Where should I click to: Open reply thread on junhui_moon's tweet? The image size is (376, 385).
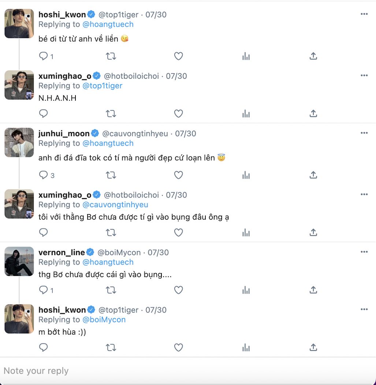pyautogui.click(x=44, y=175)
